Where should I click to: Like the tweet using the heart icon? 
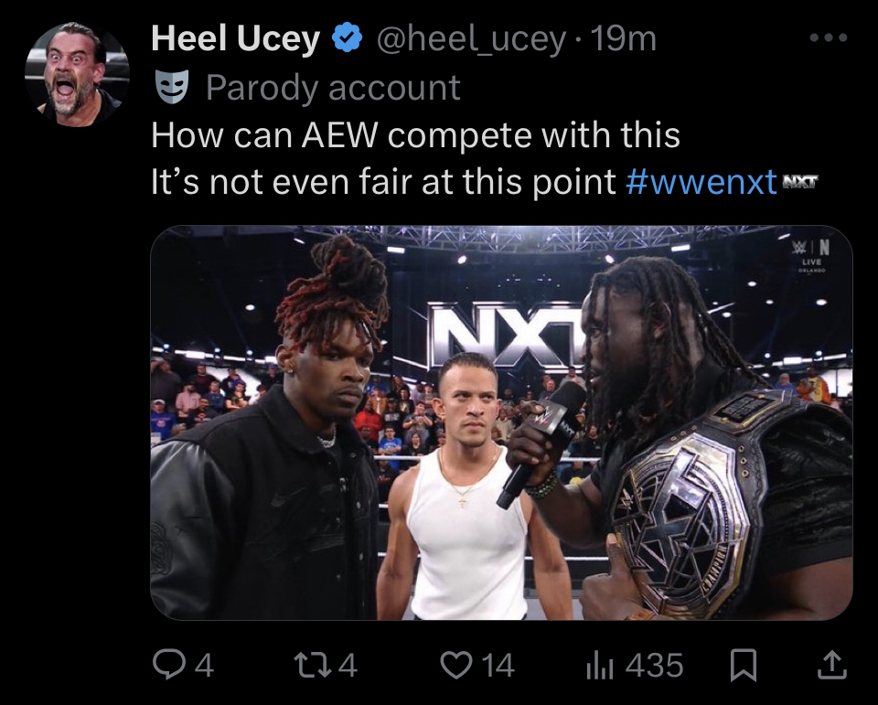click(457, 666)
